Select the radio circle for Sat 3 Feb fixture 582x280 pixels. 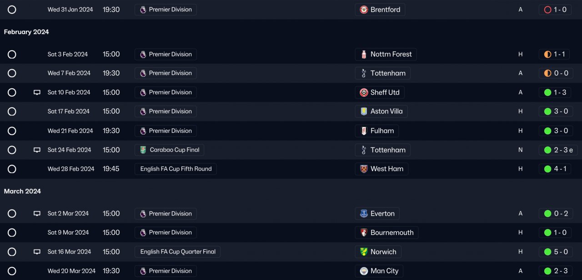coord(12,54)
